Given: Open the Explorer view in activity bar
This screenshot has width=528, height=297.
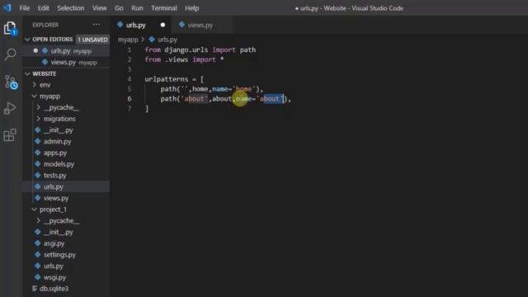Looking at the screenshot, I should 10,28.
